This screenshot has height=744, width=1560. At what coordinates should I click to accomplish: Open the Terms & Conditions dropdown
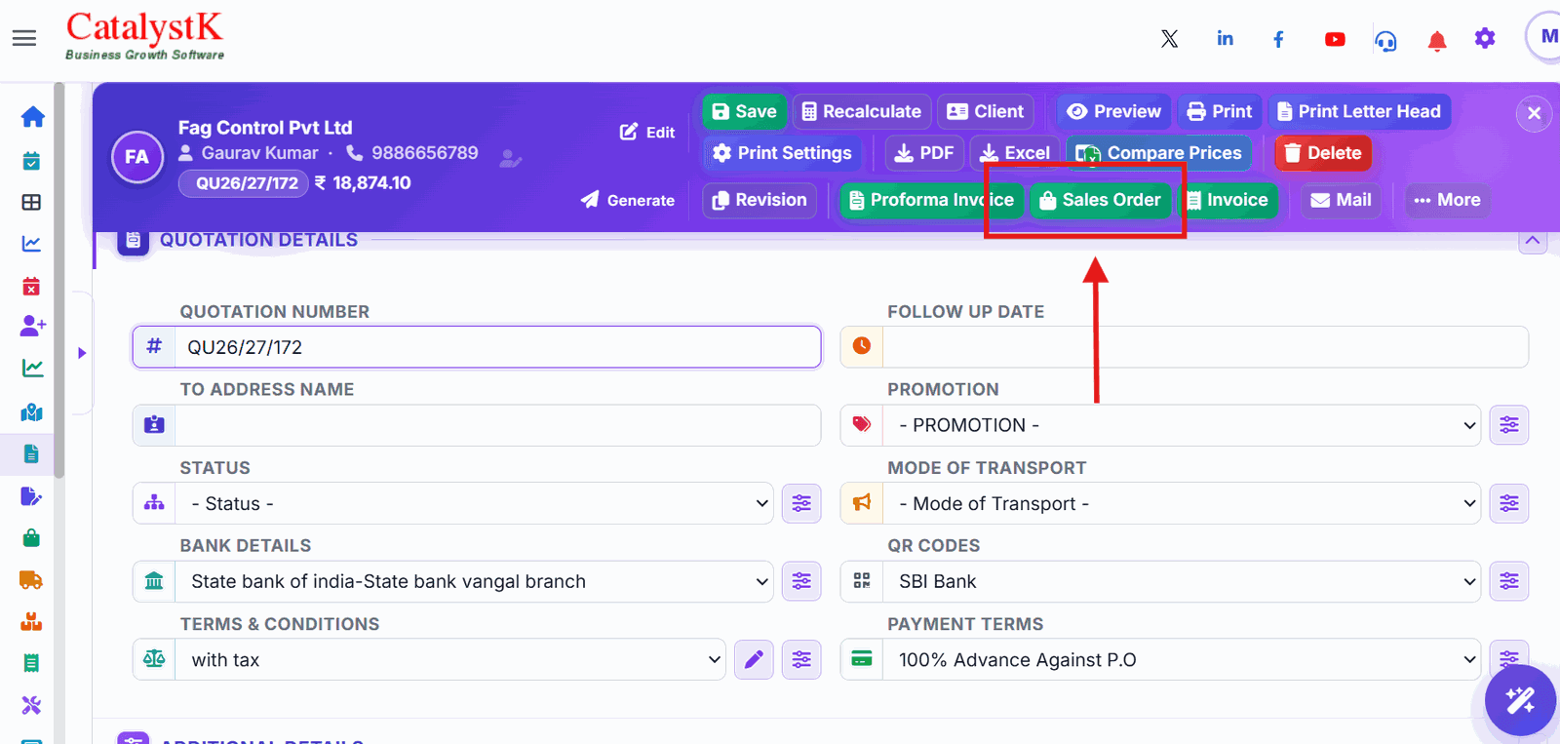coord(450,659)
